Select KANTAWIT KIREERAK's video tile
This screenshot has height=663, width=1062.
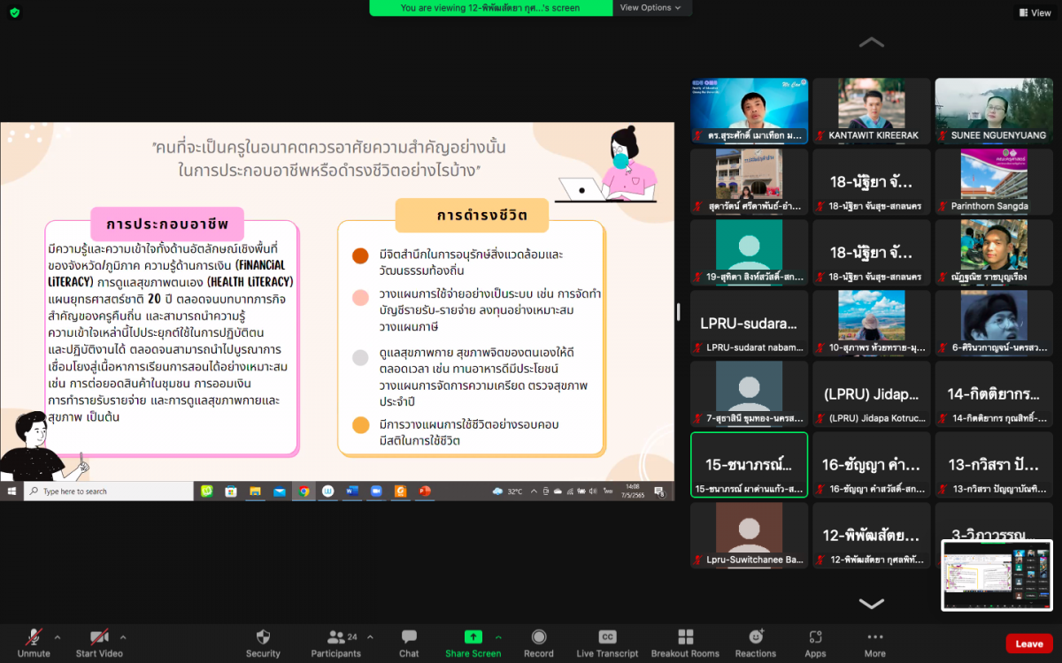click(x=872, y=110)
